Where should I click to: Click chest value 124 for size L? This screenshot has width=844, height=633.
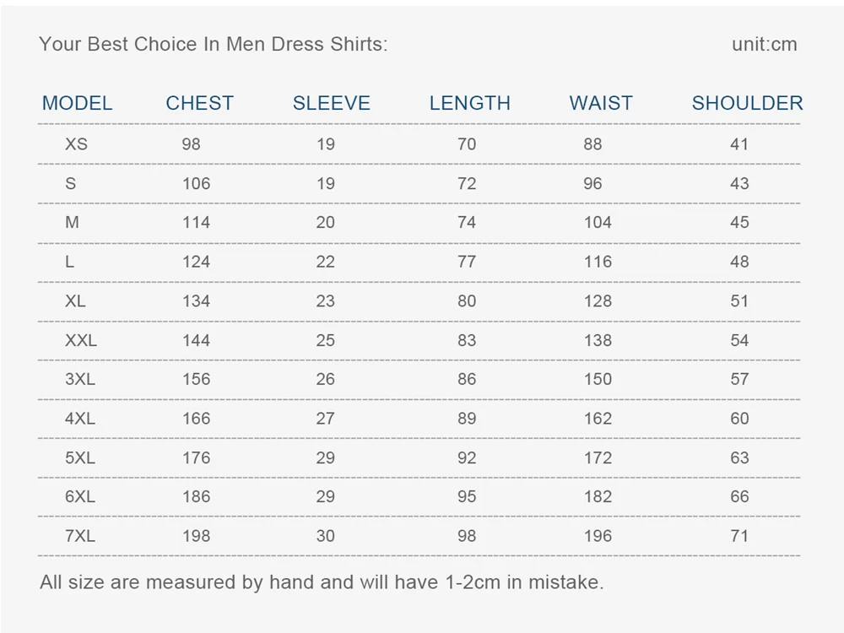click(x=196, y=262)
